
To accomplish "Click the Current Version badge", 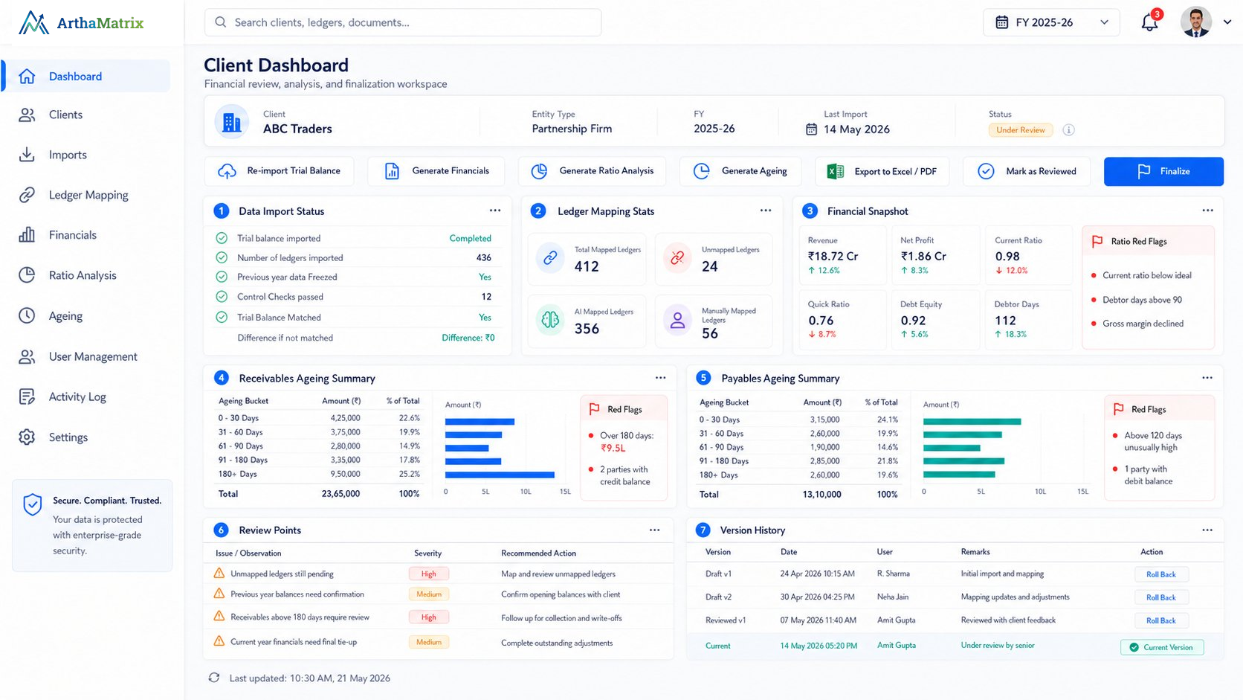I will tap(1162, 647).
